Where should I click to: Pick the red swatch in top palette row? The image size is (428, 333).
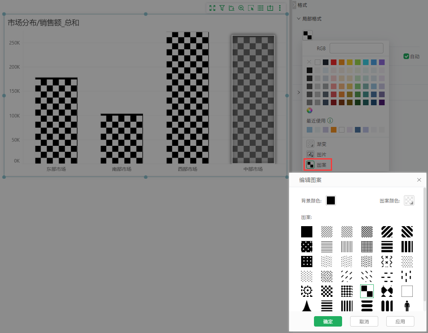point(334,62)
